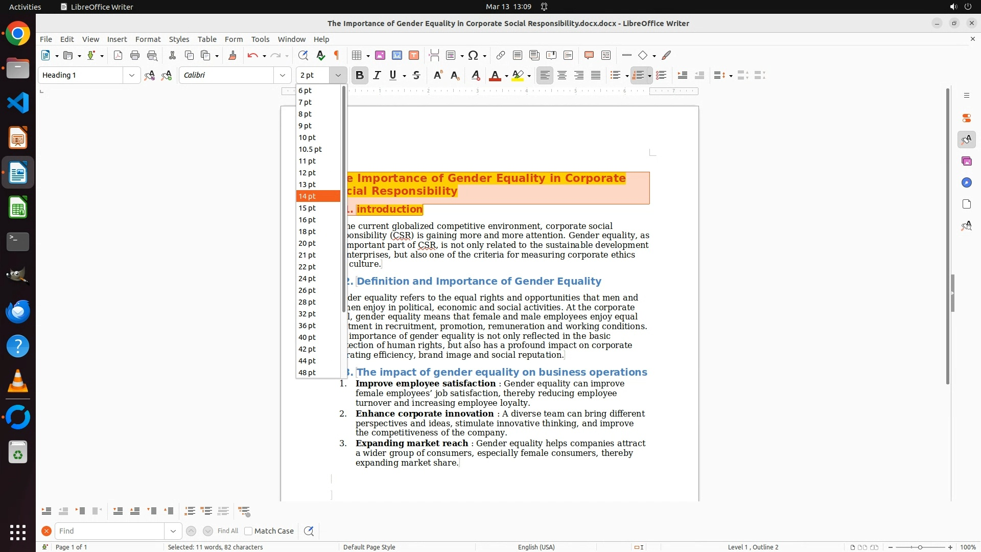Open the Format menu

click(x=148, y=39)
